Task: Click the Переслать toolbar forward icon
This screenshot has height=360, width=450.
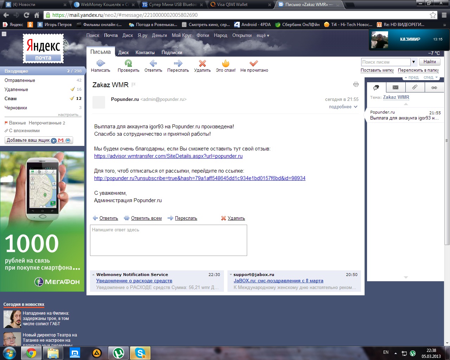Action: 178,63
